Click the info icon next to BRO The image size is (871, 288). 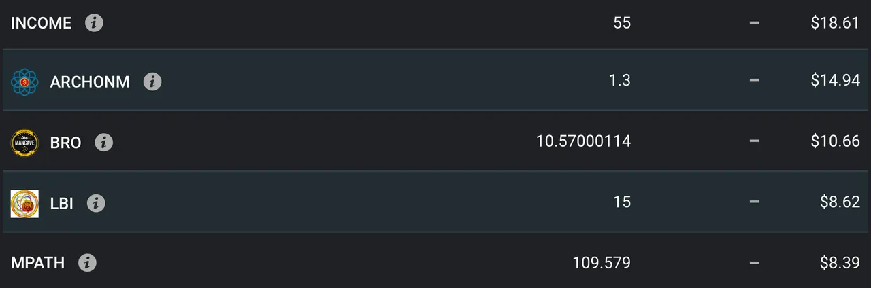pos(103,143)
